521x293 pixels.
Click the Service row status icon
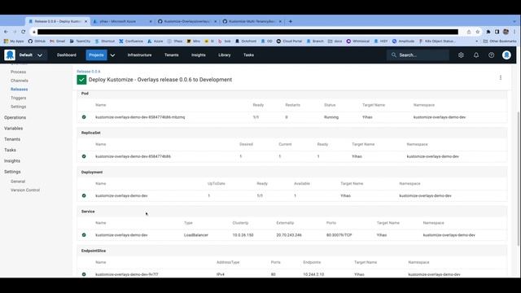[84, 235]
